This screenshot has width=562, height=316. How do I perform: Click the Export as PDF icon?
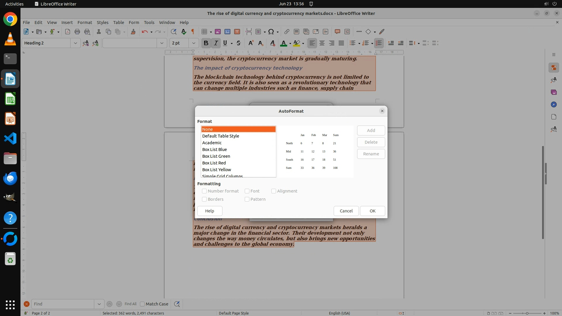(x=68, y=32)
